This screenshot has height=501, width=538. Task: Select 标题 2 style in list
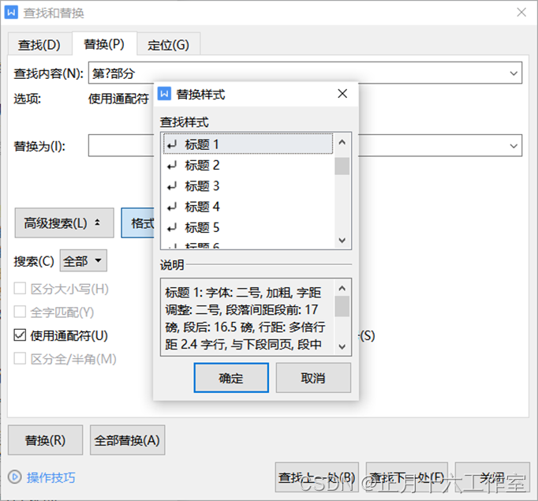click(x=248, y=165)
